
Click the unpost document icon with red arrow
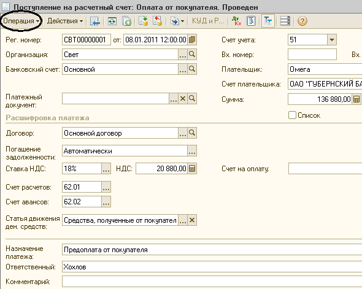[158, 21]
